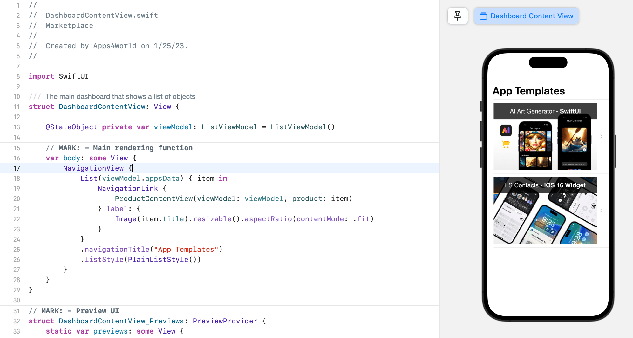Select the NavigationView keyword on line 17
This screenshot has width=633, height=338.
(93, 168)
